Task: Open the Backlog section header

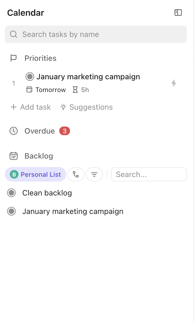Action: click(x=39, y=156)
